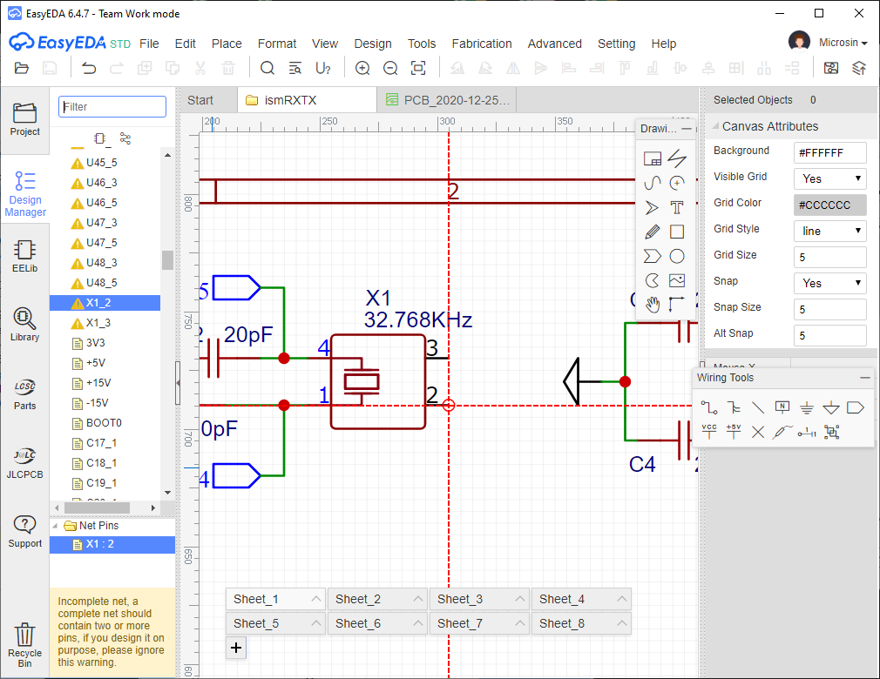This screenshot has width=880, height=679.
Task: Click the GND symbol in Wiring Tools
Action: (x=807, y=407)
